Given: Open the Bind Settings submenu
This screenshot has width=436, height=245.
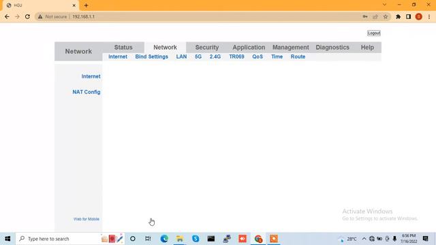Looking at the screenshot, I should (151, 56).
